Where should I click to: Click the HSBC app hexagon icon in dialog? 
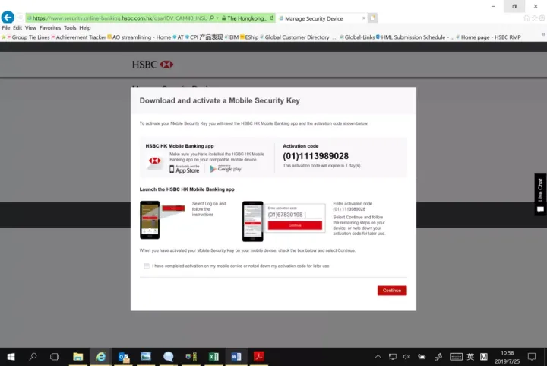[154, 161]
